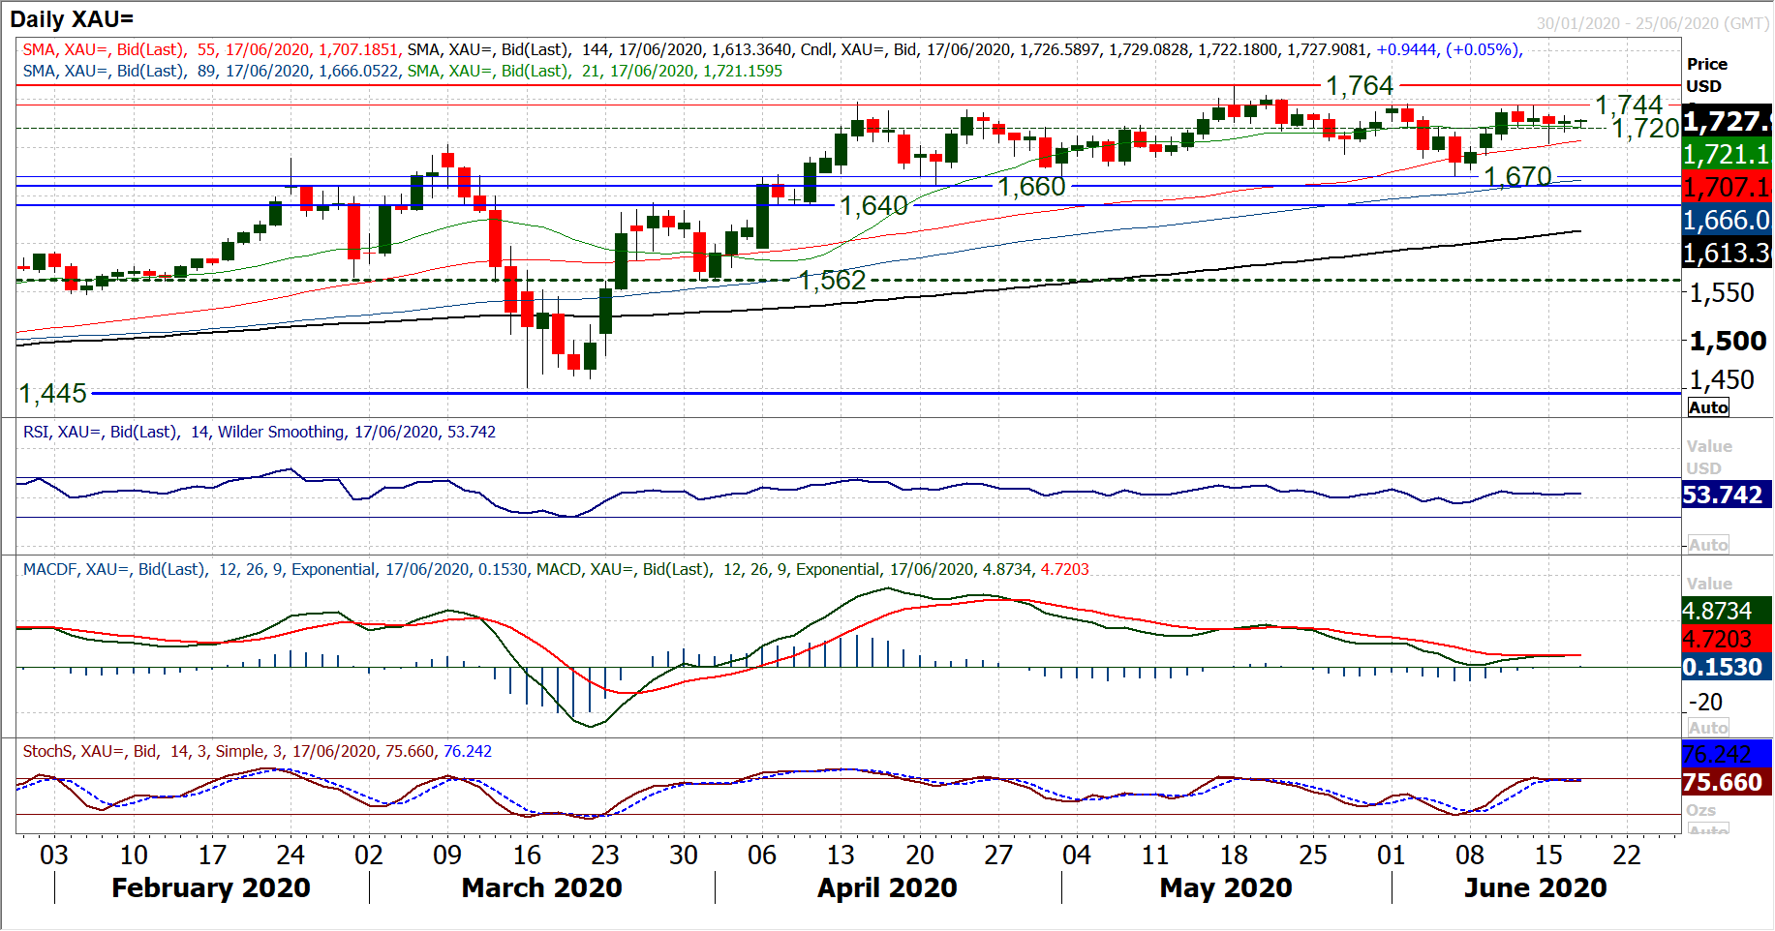Select the red SMA 55 value tag 1,707.1
Image resolution: width=1775 pixels, height=931 pixels.
click(x=1727, y=187)
